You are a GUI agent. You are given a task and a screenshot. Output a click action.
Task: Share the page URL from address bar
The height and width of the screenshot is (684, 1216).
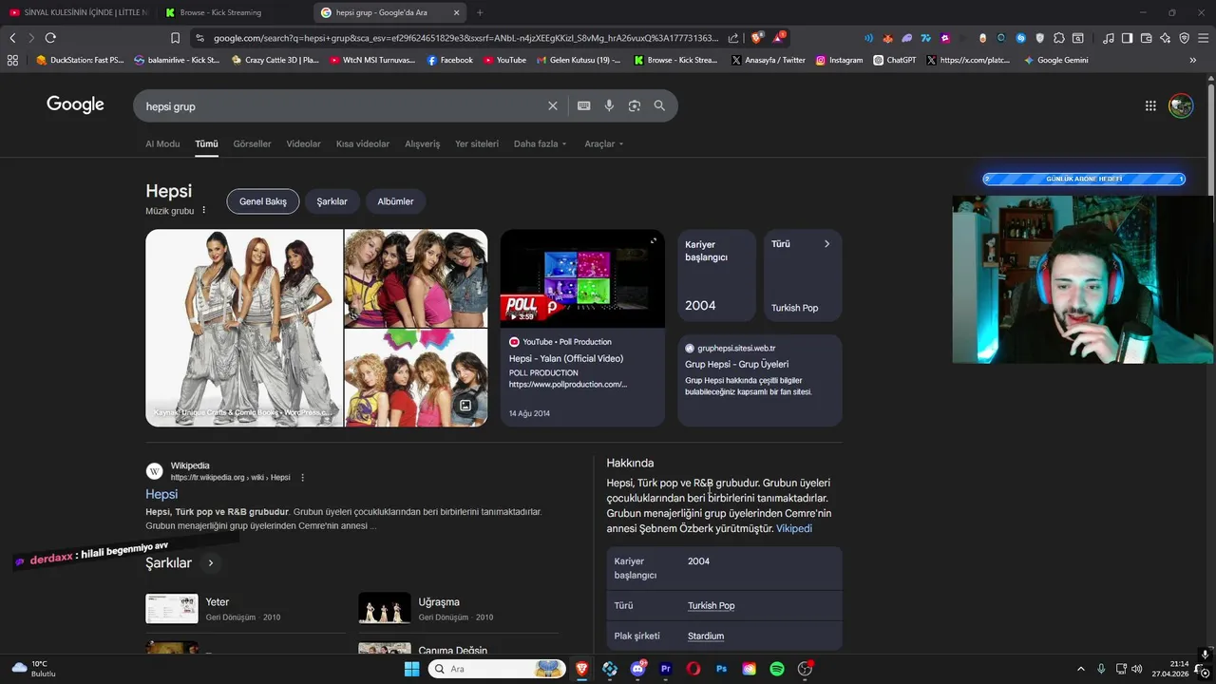tap(733, 38)
